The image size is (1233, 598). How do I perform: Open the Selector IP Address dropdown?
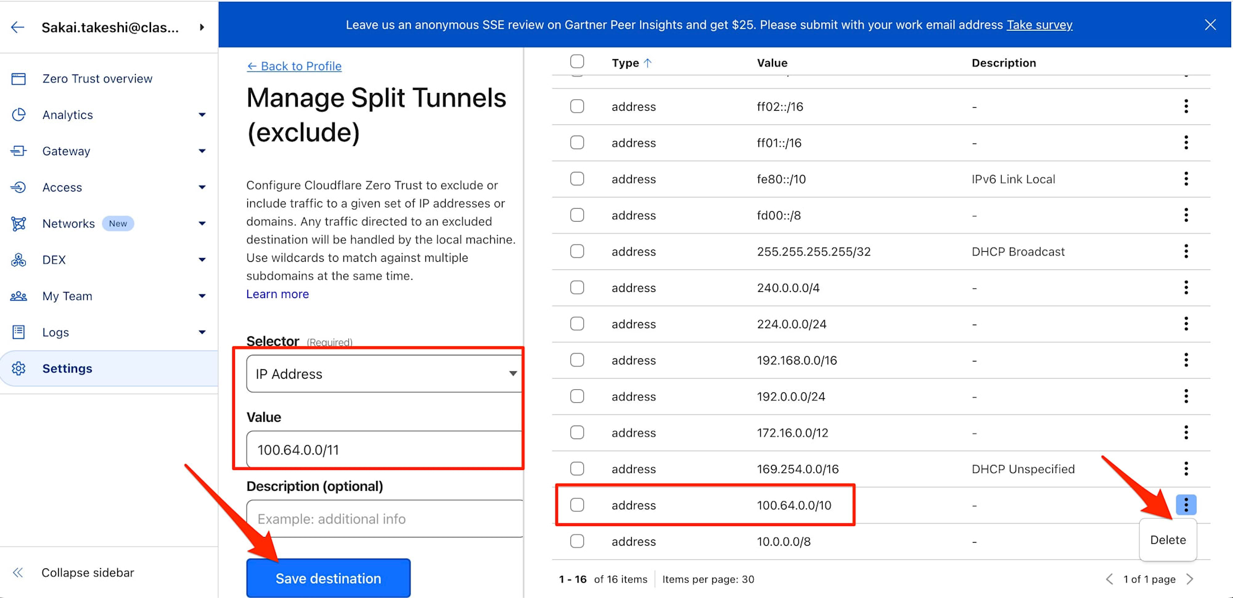point(383,374)
